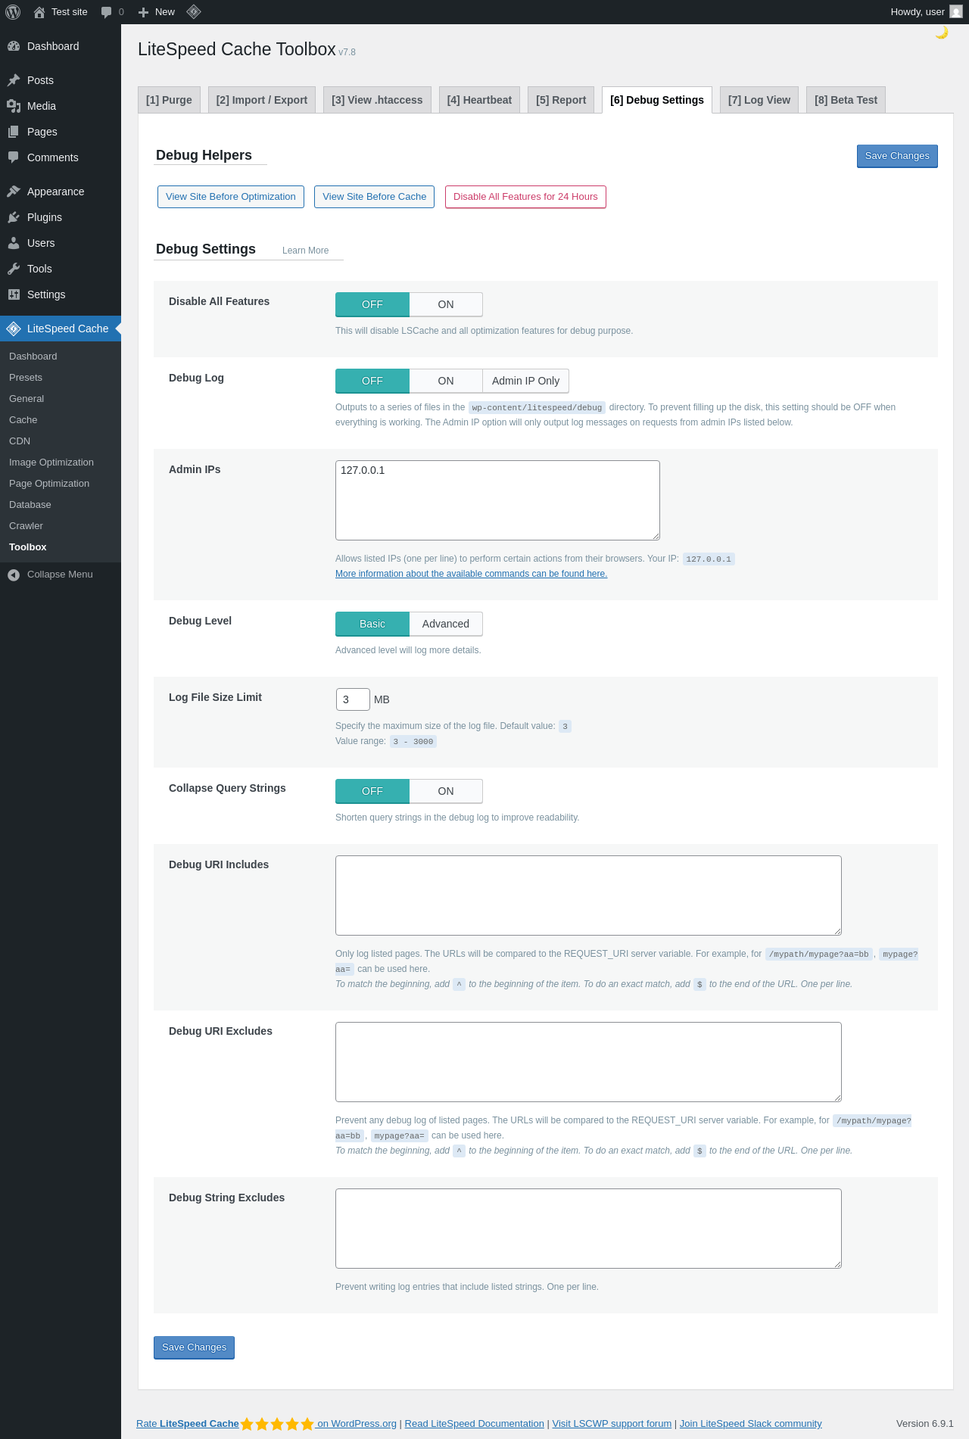Image resolution: width=969 pixels, height=1439 pixels.
Task: Click the Debug URI Includes text area
Action: point(588,895)
